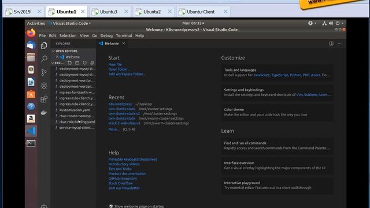Viewport: 370px width, 208px height.
Task: Open the Selection menu
Action: [x=68, y=36]
